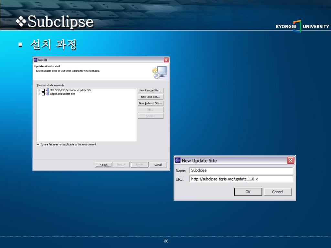Open the New Archived Site button
This screenshot has height=248, width=331.
coord(151,103)
